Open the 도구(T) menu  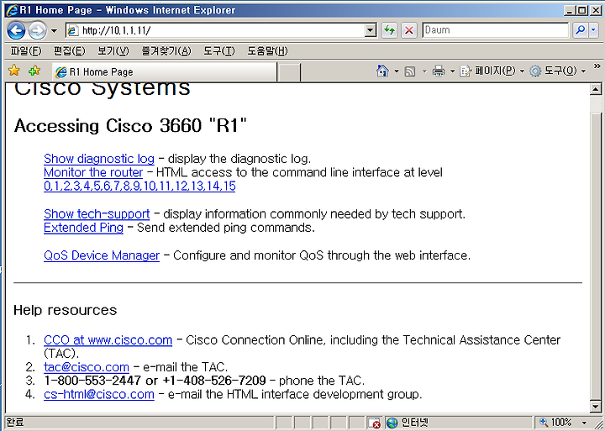[x=218, y=51]
